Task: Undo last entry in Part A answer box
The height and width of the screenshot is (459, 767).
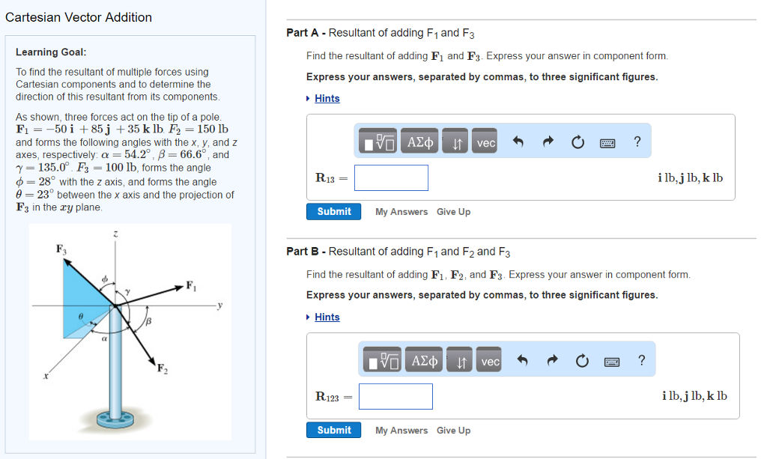Action: 519,141
